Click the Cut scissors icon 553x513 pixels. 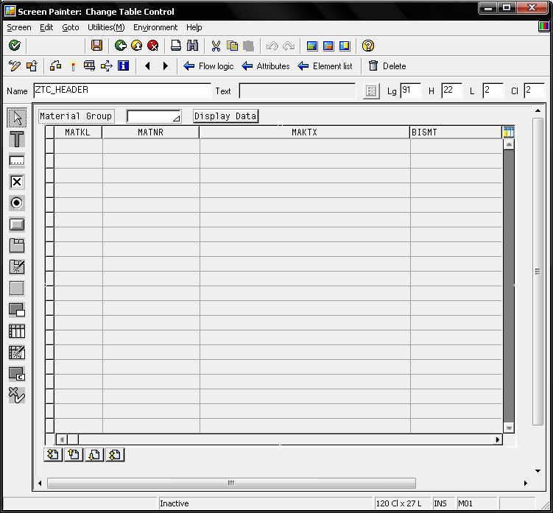(216, 46)
